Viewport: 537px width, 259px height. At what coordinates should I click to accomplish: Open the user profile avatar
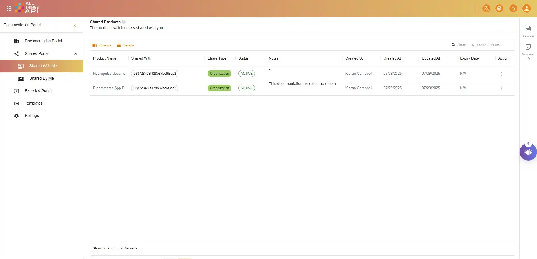pos(526,8)
